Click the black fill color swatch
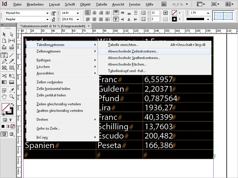Screen dimensions: 238x178 point(3,126)
